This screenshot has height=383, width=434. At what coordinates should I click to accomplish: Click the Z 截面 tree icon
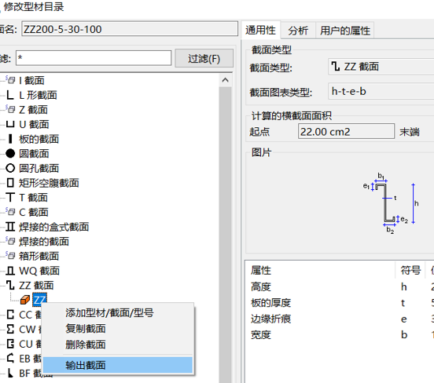[10, 110]
